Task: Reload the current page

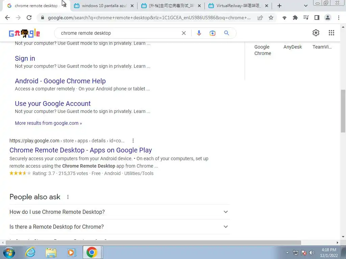Action: [29, 18]
